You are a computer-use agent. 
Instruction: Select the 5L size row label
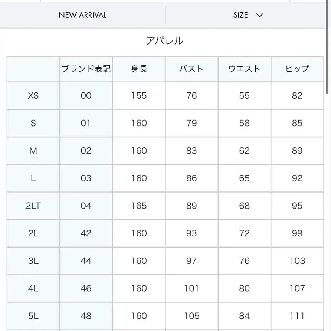point(32,316)
